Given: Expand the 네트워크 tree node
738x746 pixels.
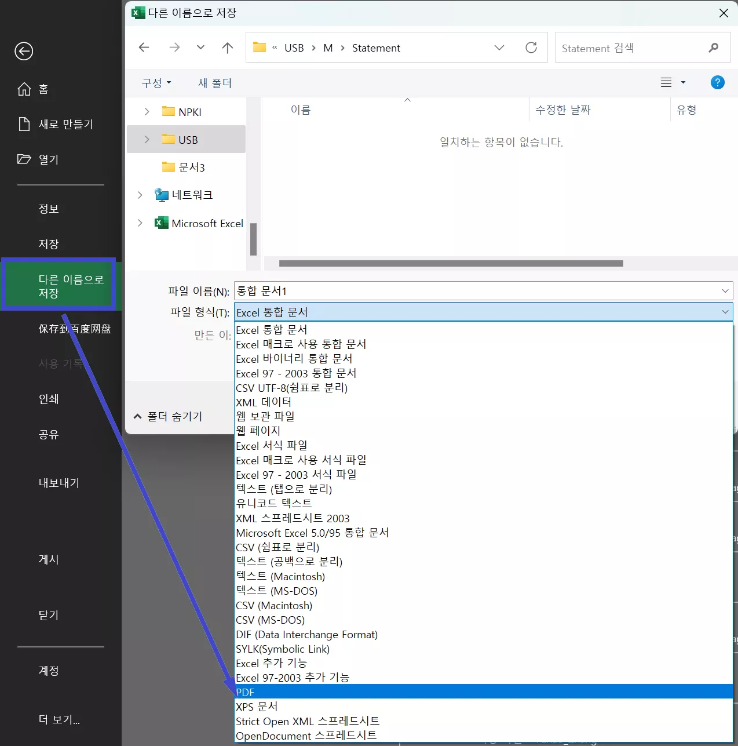Looking at the screenshot, I should click(x=140, y=195).
